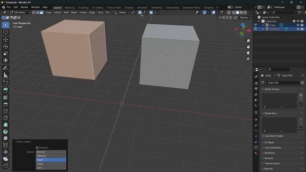Open the Global transform orientation dropdown
Screen dimensions: 306x172
(122, 12)
